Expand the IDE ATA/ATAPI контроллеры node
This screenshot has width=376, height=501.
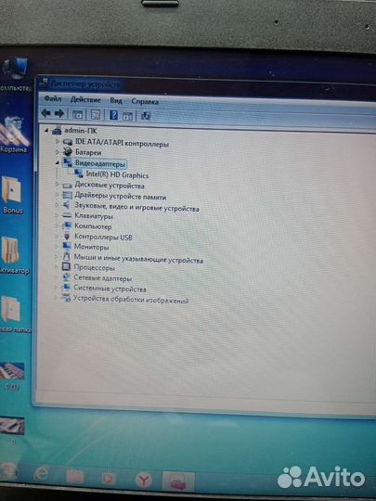pos(58,141)
